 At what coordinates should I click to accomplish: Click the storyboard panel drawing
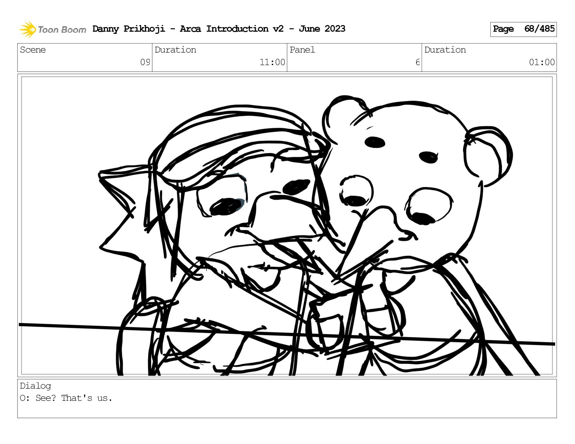(287, 225)
